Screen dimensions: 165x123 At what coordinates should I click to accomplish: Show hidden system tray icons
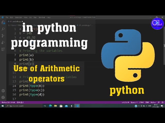(x=139, y=106)
